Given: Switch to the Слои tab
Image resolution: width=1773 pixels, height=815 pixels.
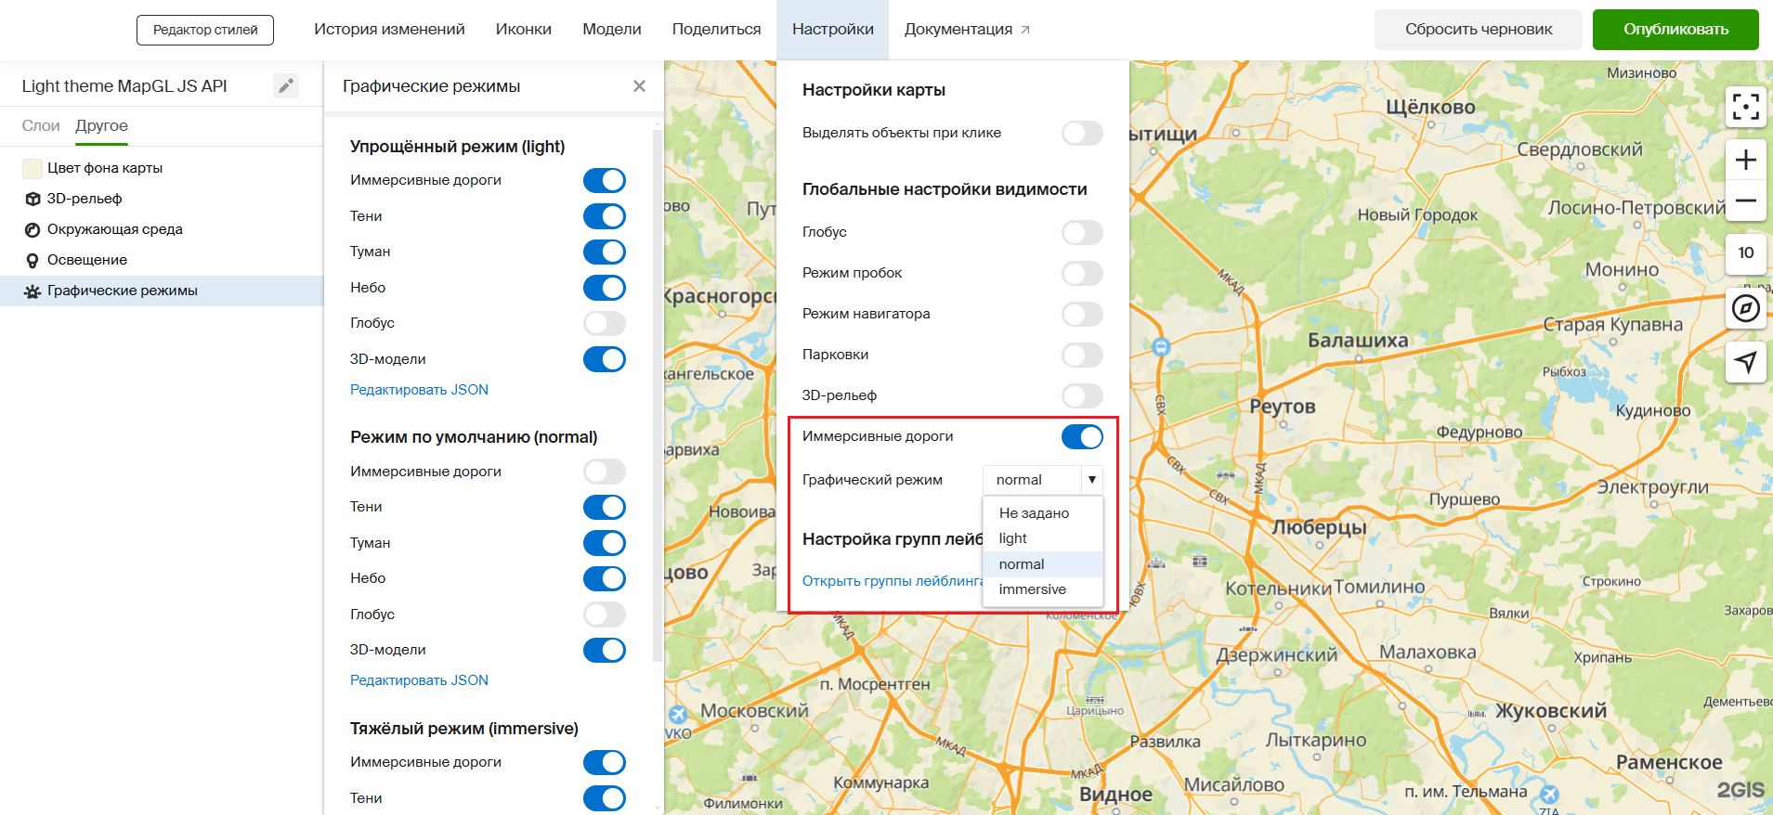Looking at the screenshot, I should 41,126.
